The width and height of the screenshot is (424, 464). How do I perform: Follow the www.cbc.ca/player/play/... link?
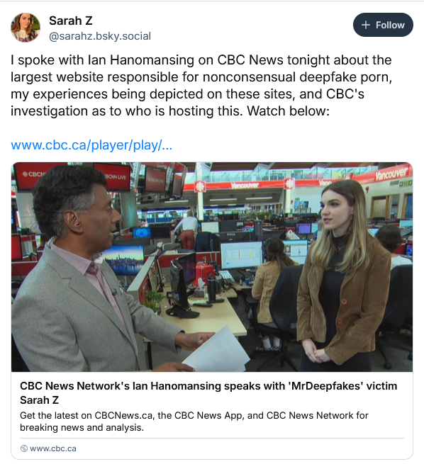pos(91,145)
